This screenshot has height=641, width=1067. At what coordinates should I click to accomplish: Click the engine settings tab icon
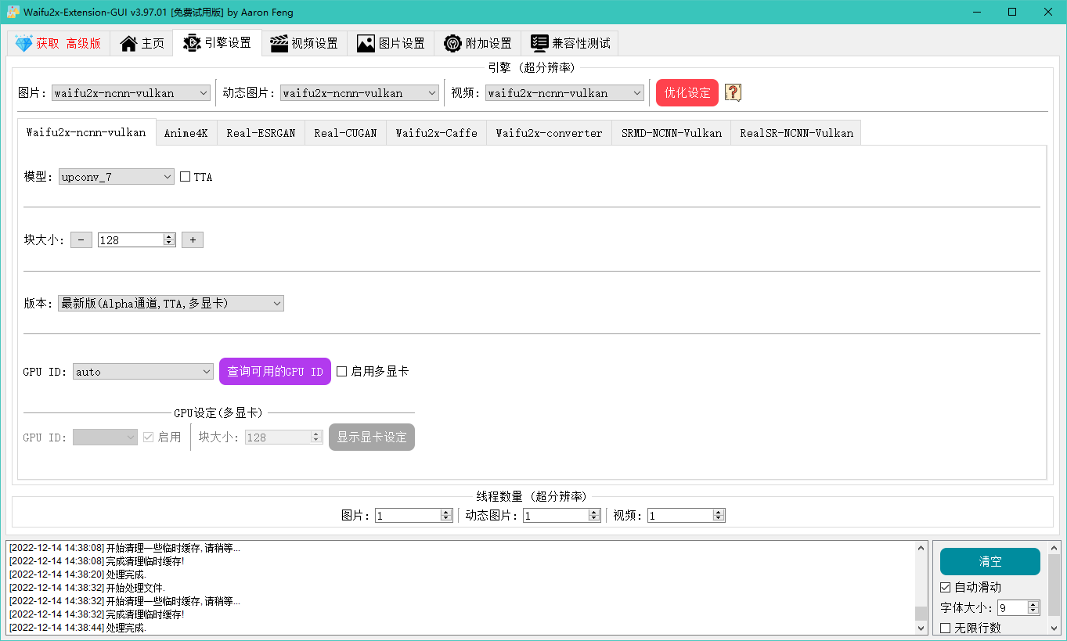pyautogui.click(x=192, y=43)
